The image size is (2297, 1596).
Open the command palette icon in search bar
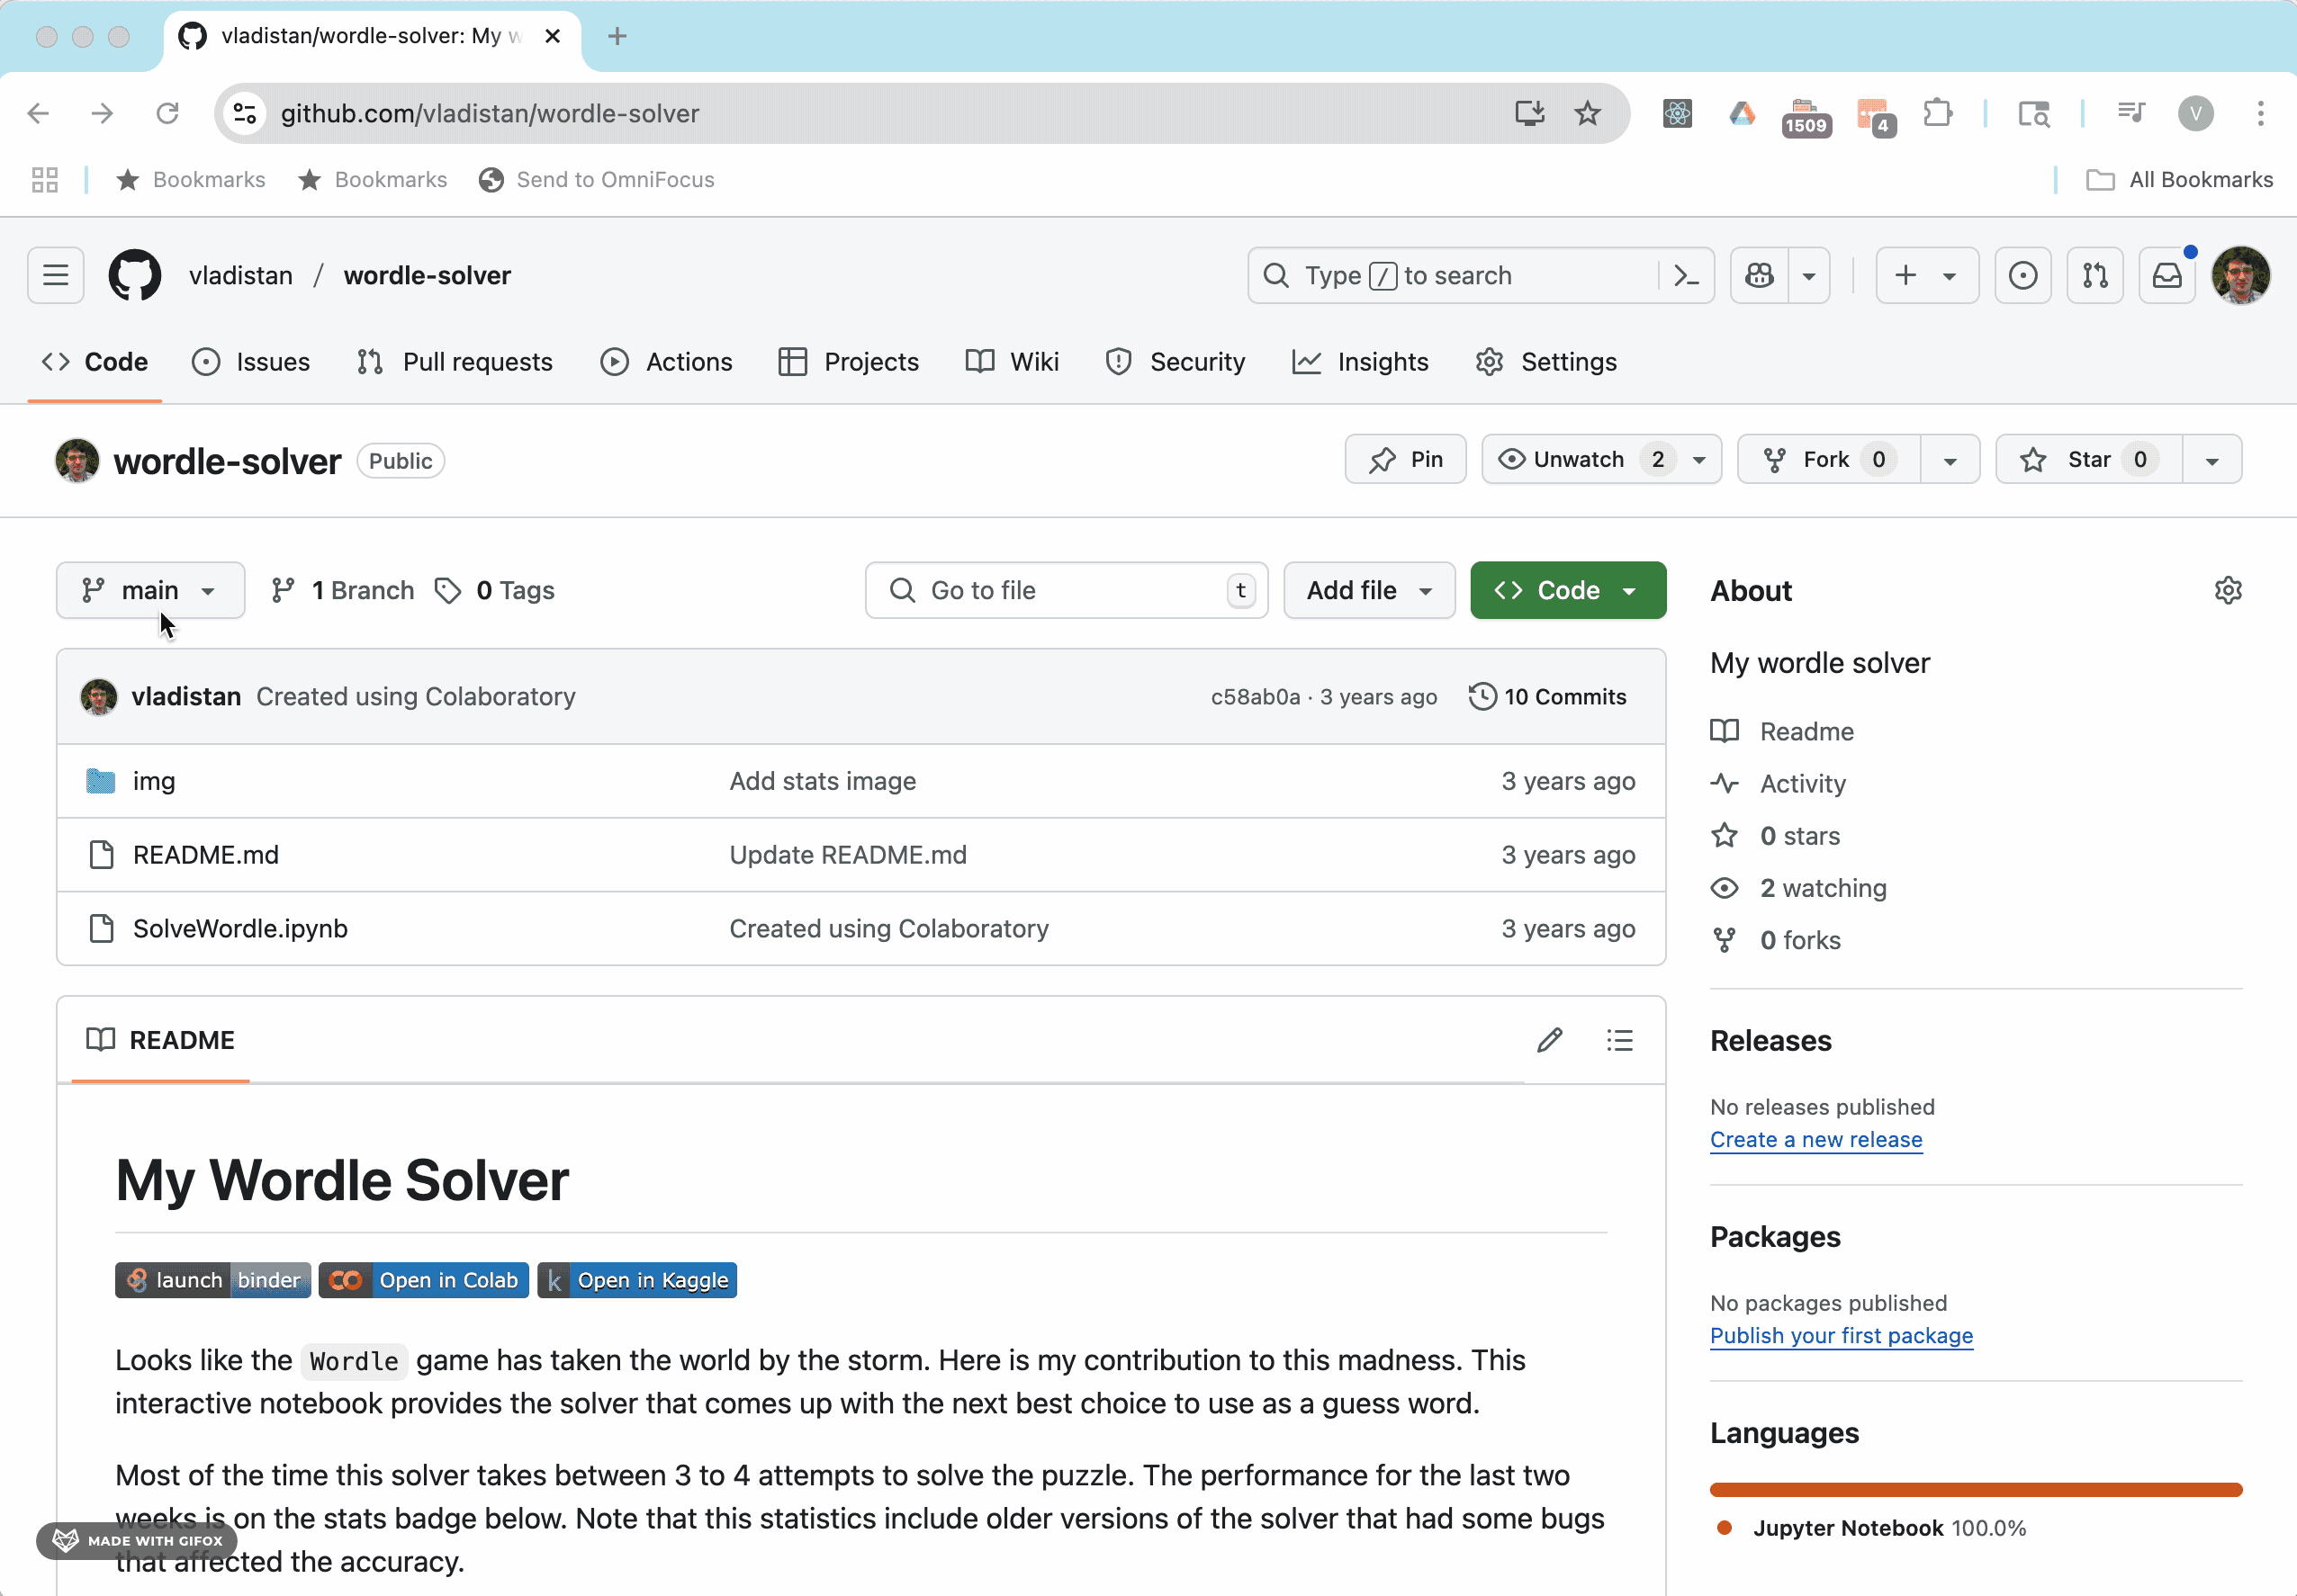coord(1687,275)
